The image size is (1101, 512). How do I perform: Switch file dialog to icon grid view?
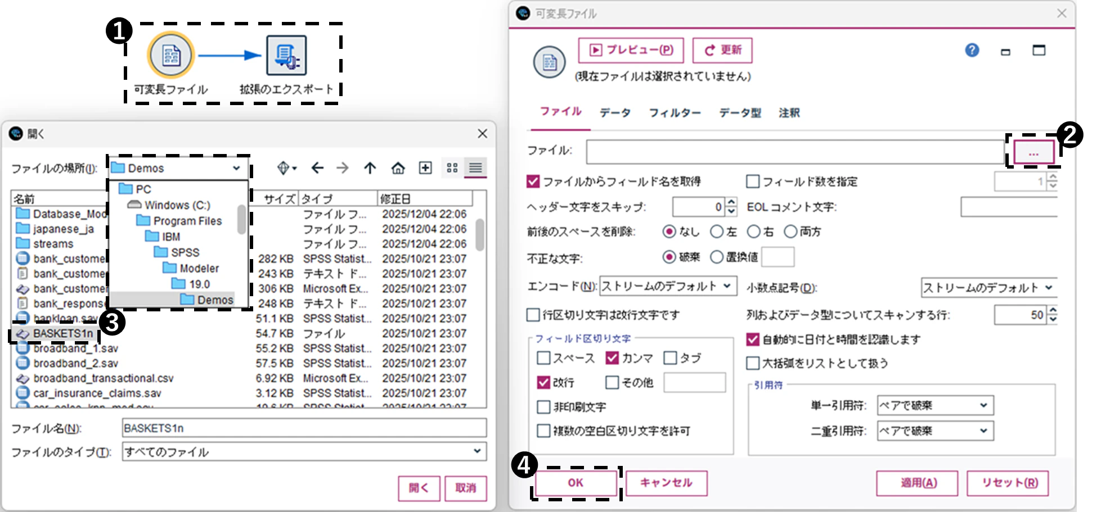452,168
